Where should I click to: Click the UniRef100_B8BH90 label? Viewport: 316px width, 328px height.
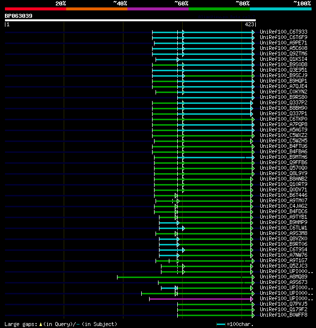(x=283, y=108)
